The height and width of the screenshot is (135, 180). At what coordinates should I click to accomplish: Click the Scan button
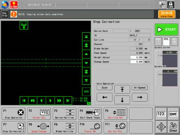[x=104, y=87]
